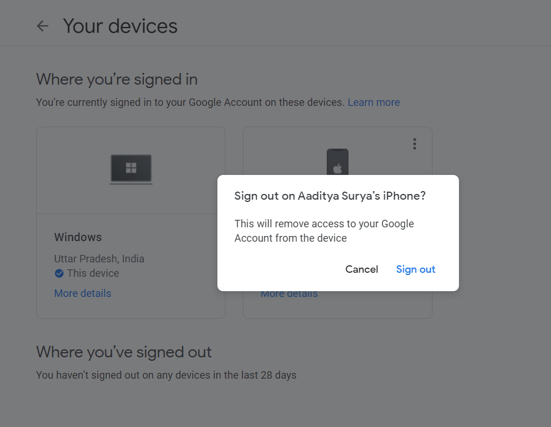
Task: Confirm with the Sign out button
Action: (416, 269)
